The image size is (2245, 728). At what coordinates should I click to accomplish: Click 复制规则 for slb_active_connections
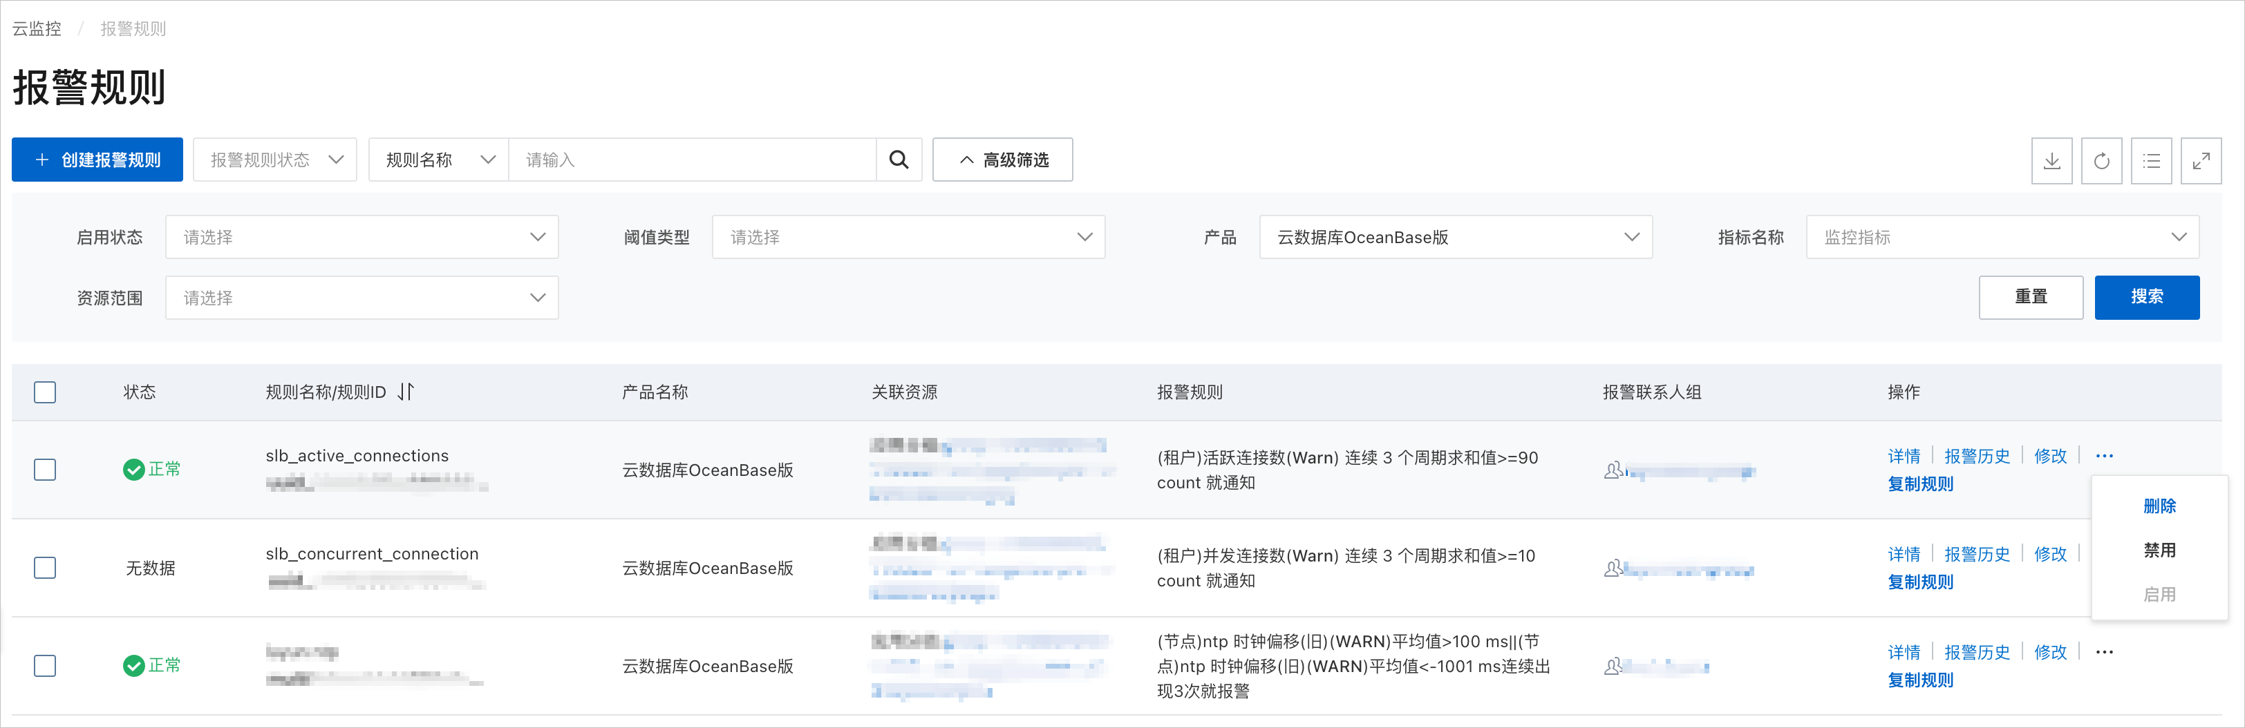click(1920, 484)
